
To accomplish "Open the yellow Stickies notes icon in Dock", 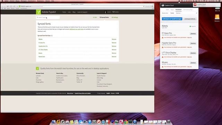I will tap(72, 122).
